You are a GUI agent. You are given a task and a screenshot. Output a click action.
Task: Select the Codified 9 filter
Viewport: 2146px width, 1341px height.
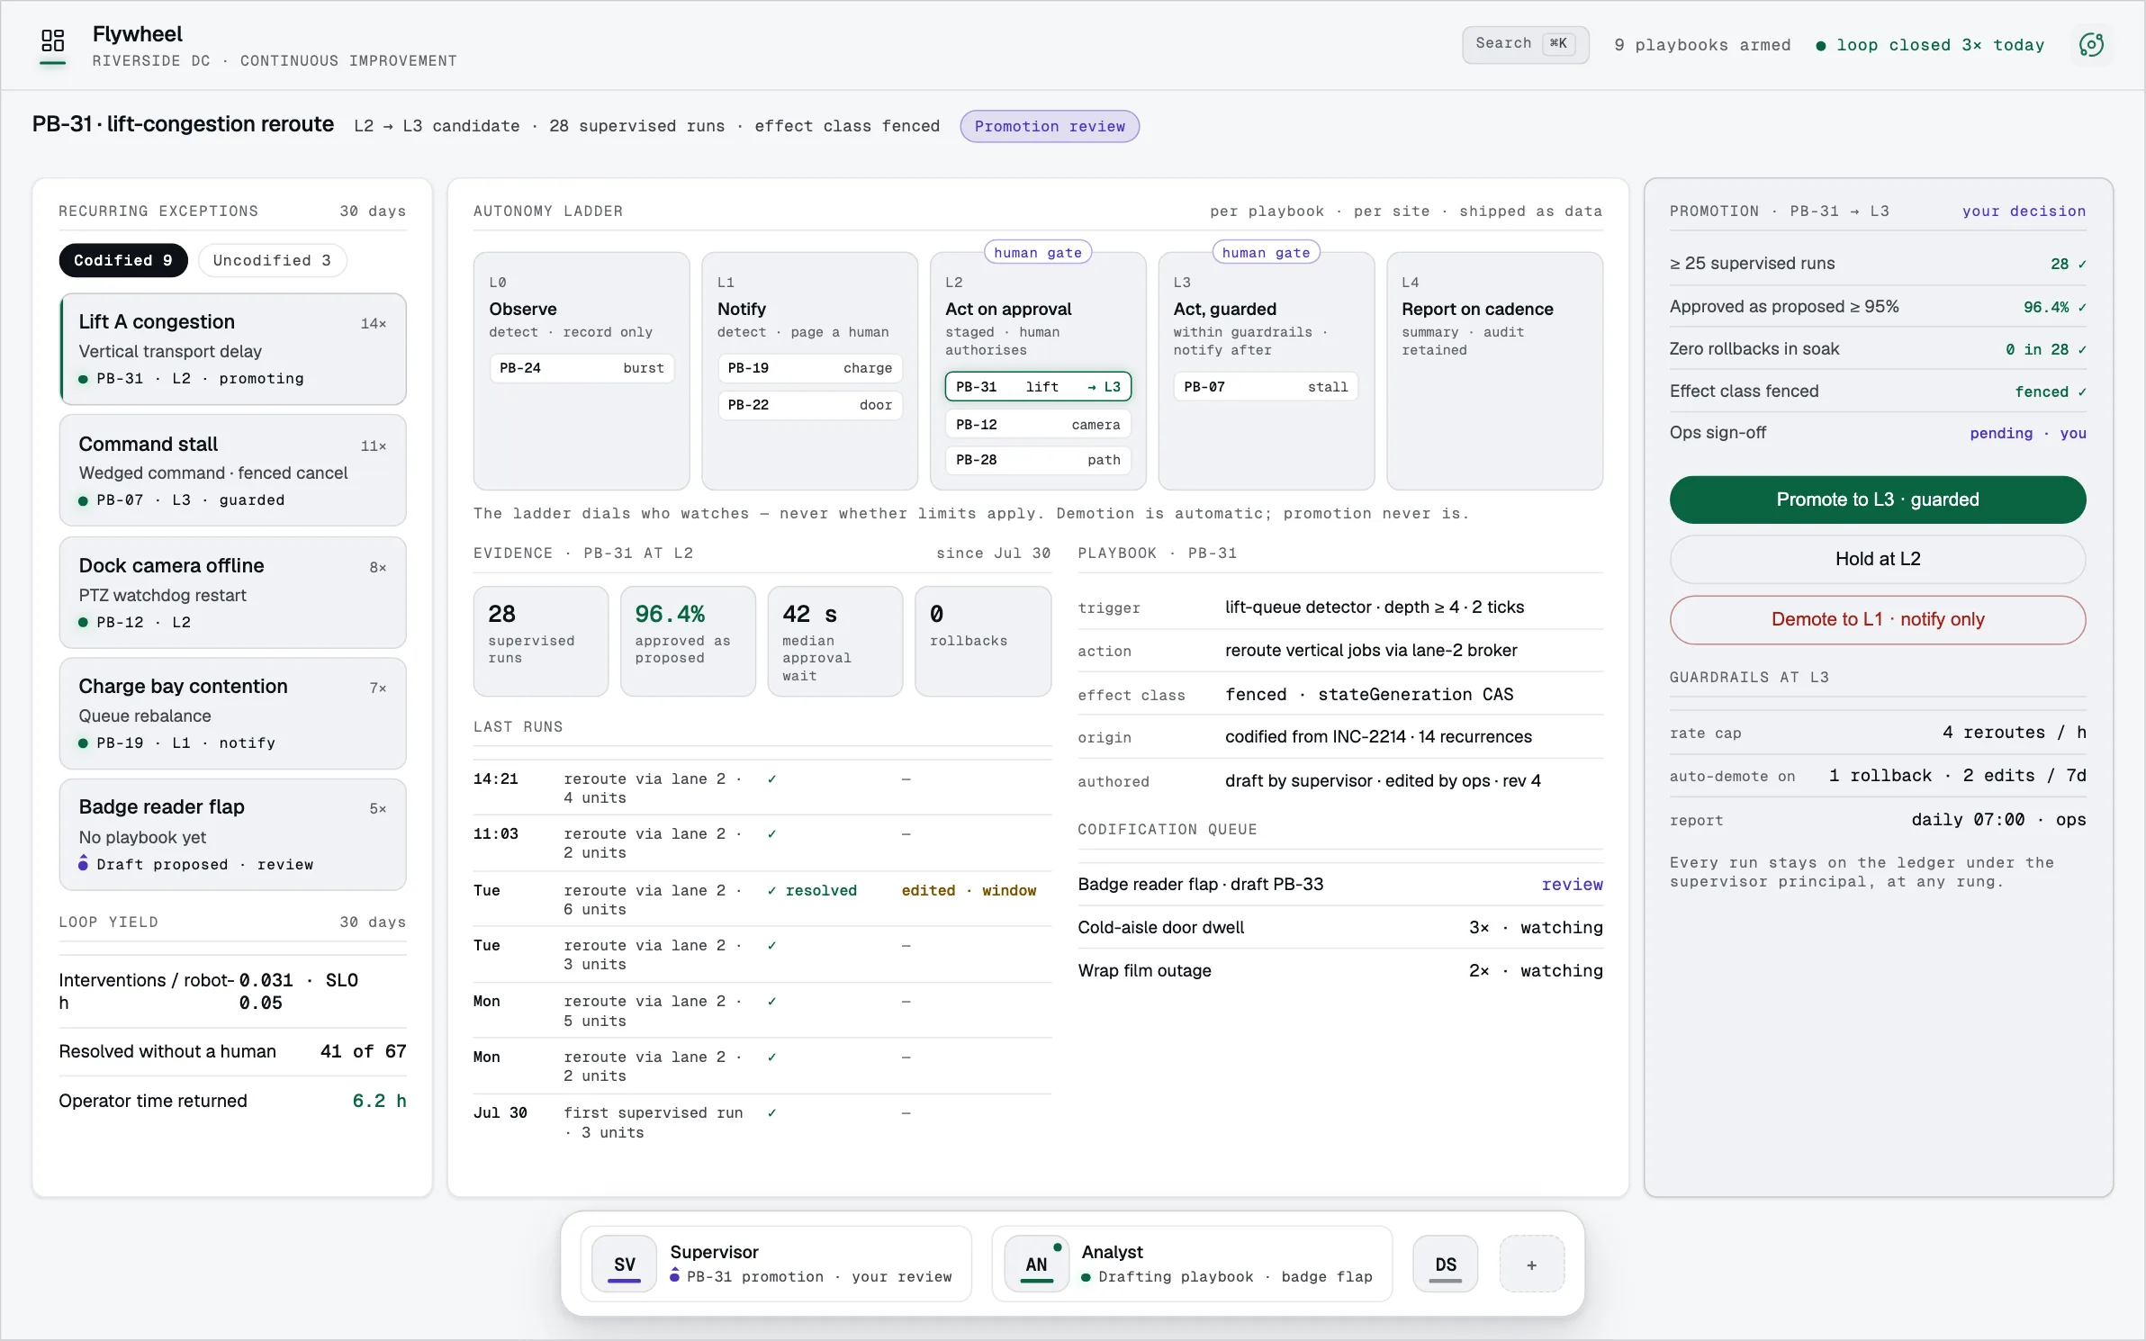123,260
